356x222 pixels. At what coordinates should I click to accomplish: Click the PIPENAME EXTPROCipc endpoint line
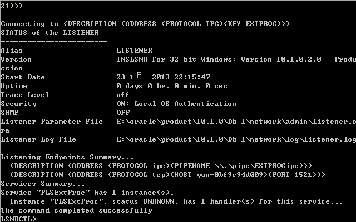point(161,166)
